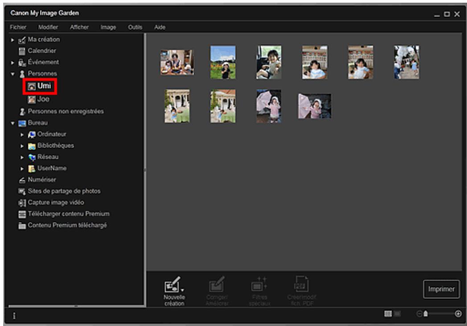The image size is (467, 326).
Task: Switch to thumbnail grid view
Action: [x=388, y=314]
